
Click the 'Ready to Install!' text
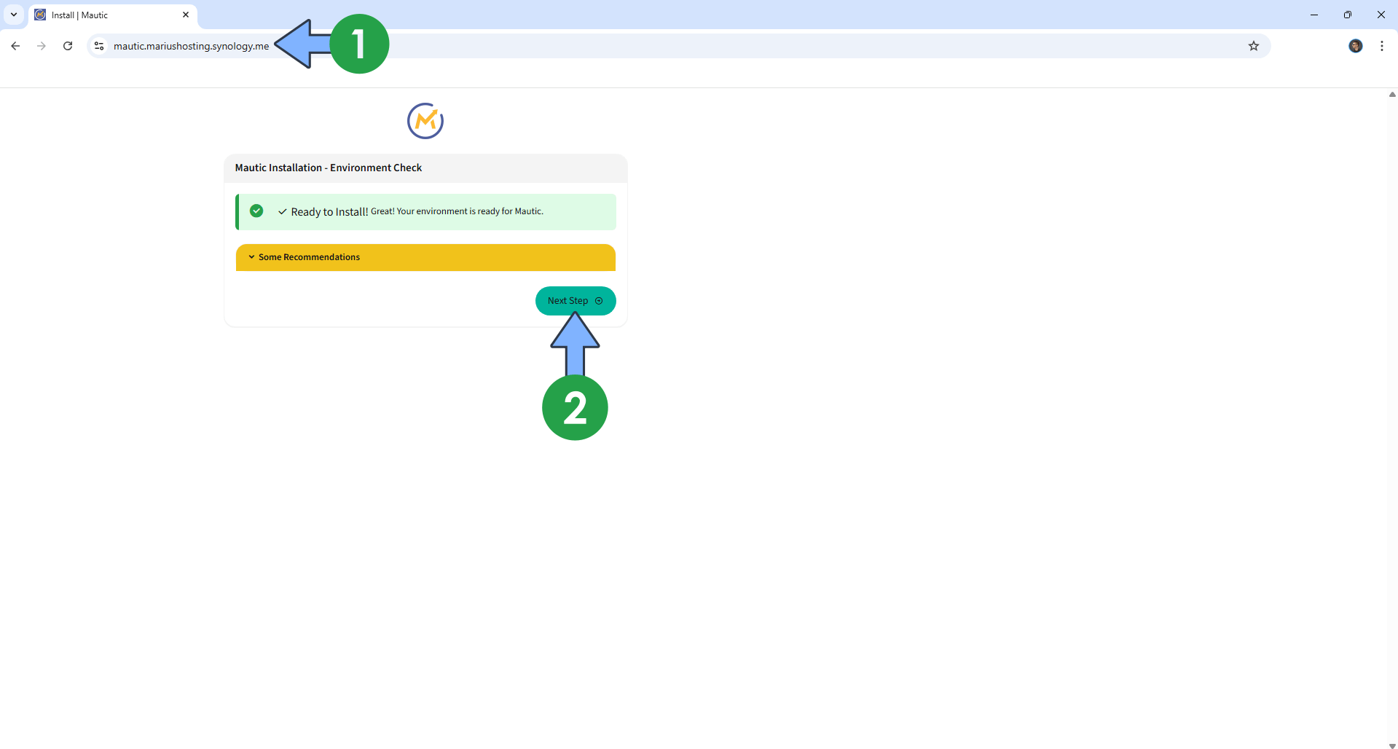[x=329, y=212]
